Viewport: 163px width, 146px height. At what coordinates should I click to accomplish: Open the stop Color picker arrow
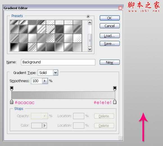(45, 126)
